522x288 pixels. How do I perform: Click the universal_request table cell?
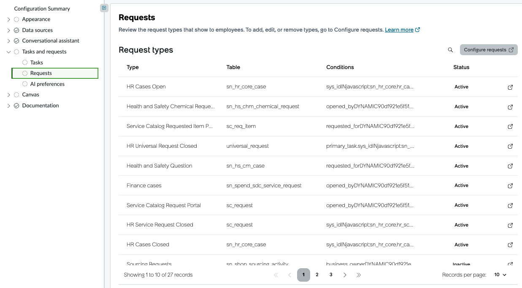pyautogui.click(x=248, y=146)
